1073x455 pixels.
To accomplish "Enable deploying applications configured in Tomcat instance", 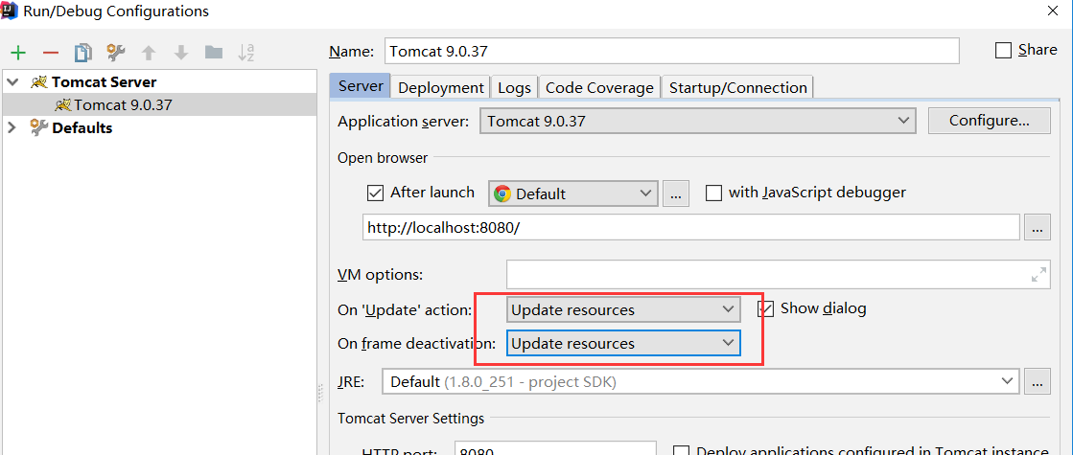I will click(681, 451).
